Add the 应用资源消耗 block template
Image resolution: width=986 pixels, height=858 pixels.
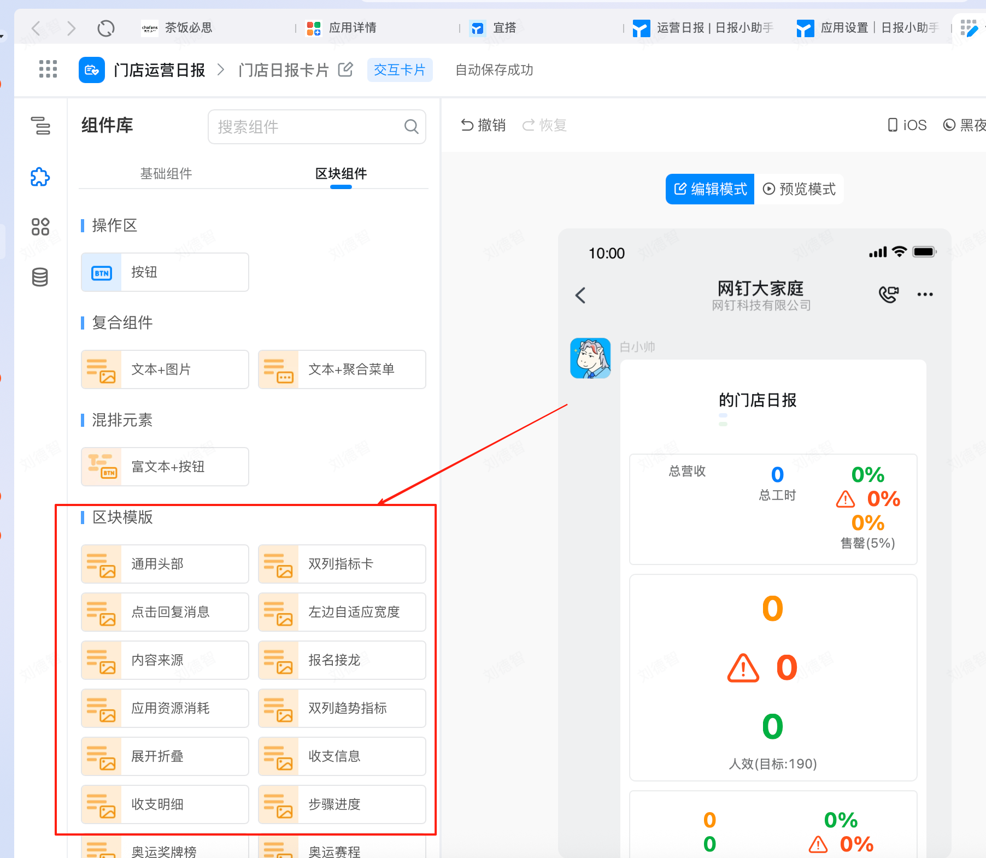pos(165,708)
